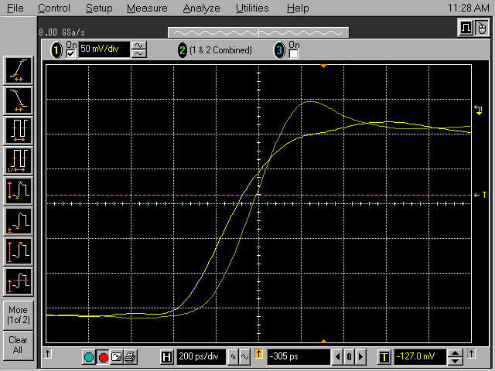
Task: Click the memory bar waveform overview
Action: [x=258, y=32]
